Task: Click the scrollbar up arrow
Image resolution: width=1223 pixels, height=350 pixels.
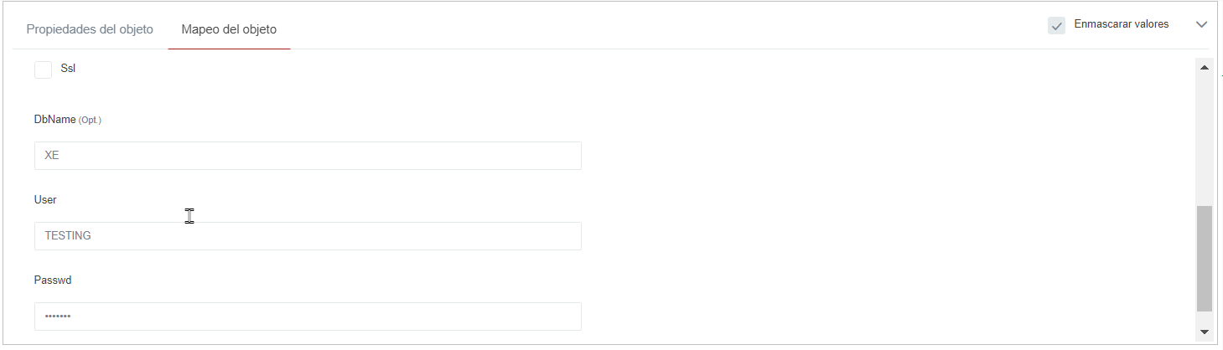Action: coord(1205,67)
